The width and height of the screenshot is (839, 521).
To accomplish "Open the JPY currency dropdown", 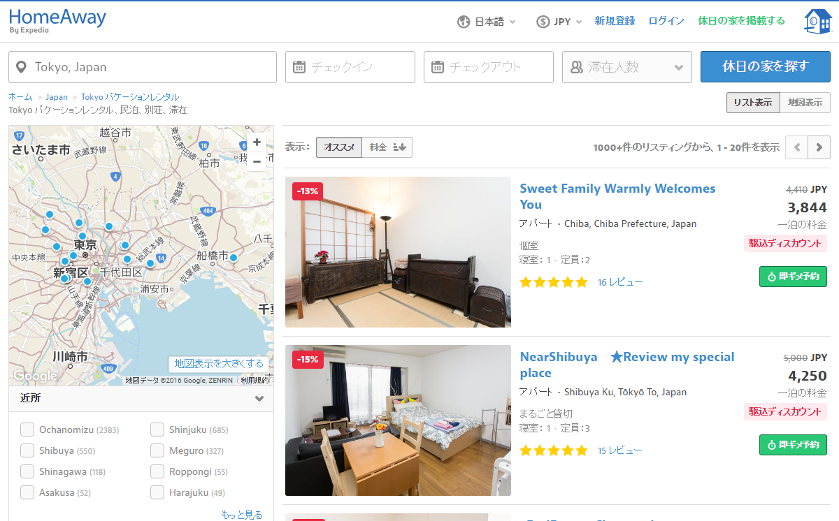I will [x=559, y=22].
